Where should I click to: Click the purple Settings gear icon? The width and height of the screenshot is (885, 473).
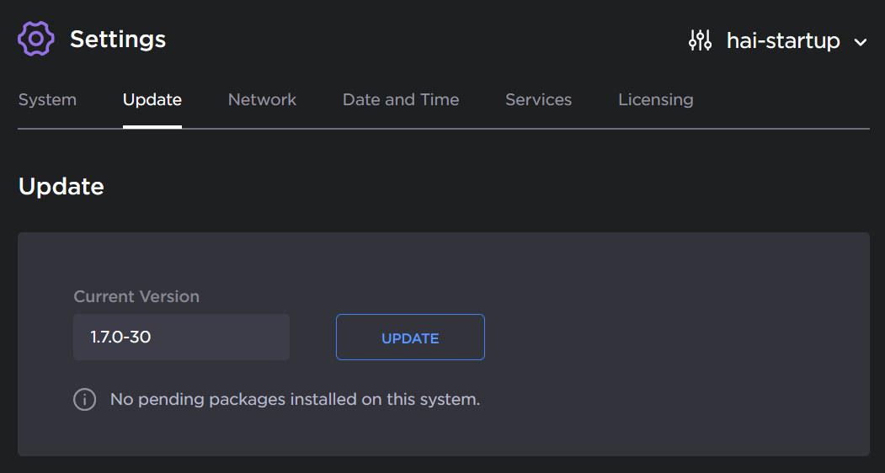[x=36, y=39]
